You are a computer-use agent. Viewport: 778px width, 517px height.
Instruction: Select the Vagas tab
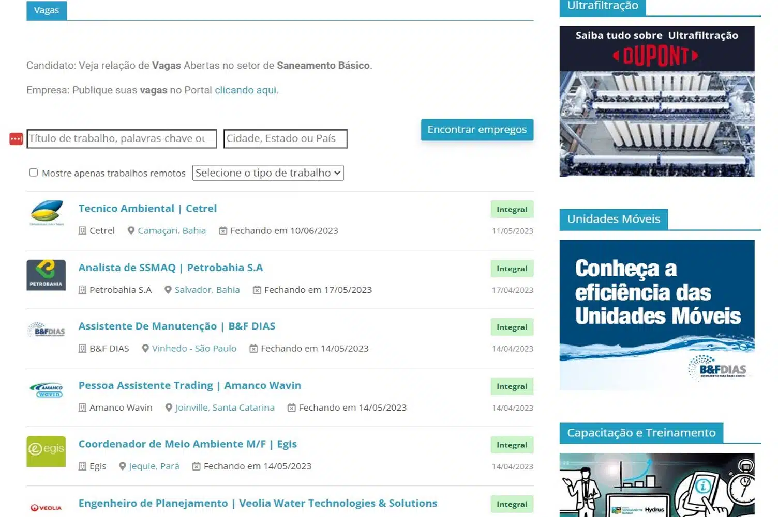[47, 10]
